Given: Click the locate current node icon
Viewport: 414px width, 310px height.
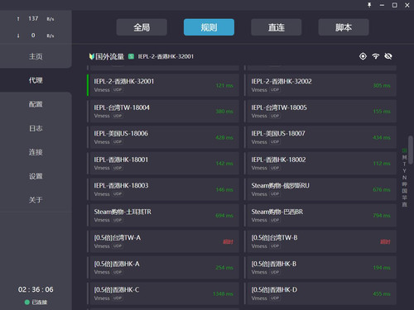Looking at the screenshot, I should [363, 56].
